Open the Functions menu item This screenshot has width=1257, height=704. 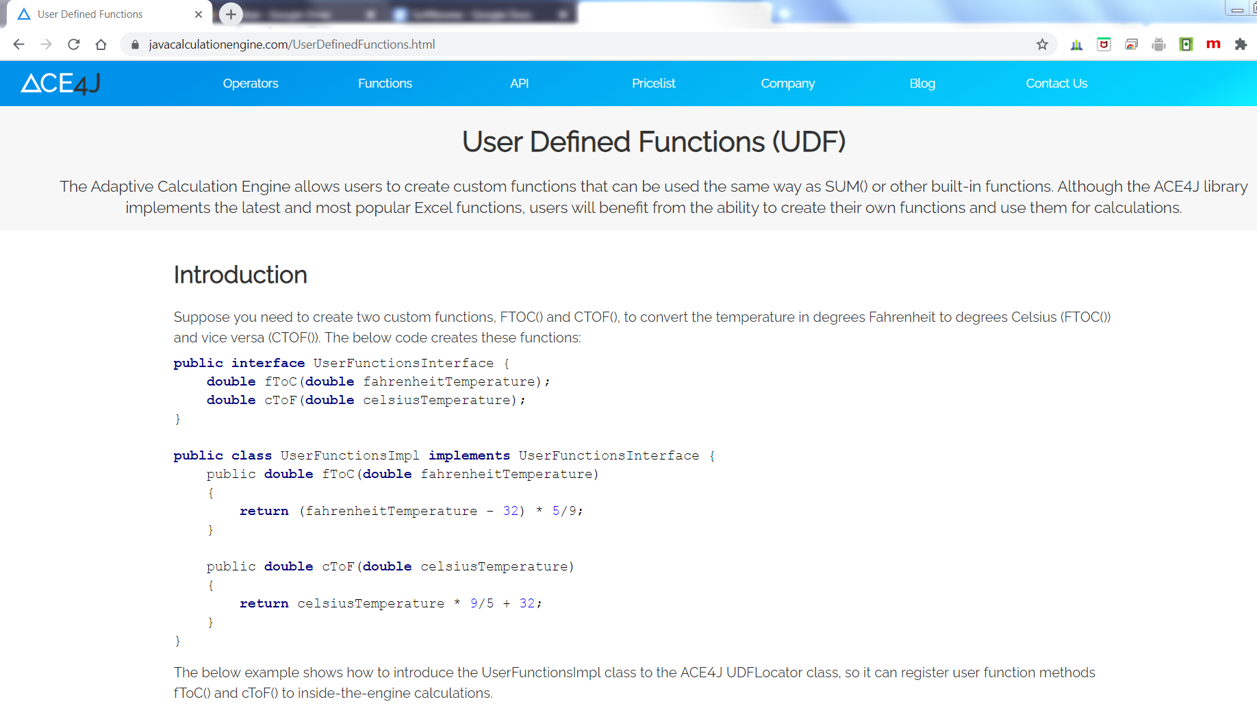[385, 84]
